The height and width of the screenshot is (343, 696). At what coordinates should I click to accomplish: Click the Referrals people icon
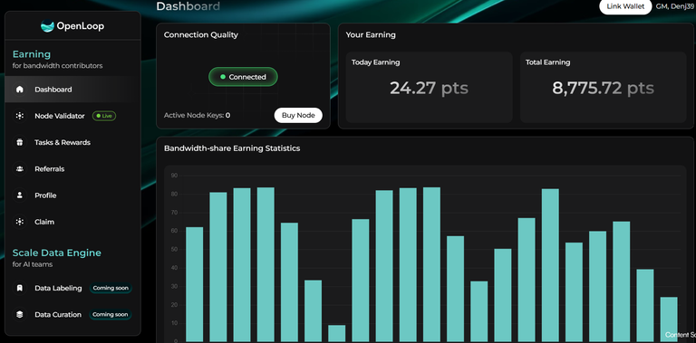coord(20,169)
